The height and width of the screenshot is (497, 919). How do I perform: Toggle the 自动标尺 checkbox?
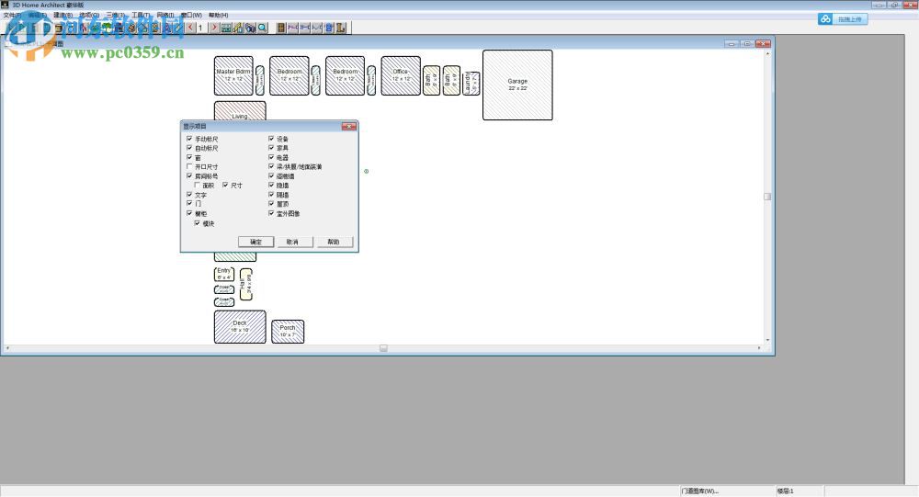(189, 148)
